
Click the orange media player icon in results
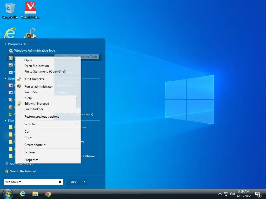(11, 58)
